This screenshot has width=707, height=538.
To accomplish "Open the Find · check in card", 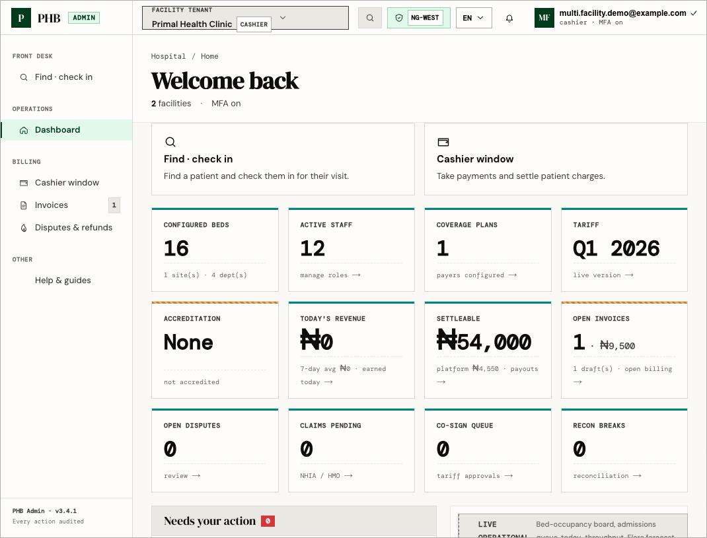I will point(283,159).
